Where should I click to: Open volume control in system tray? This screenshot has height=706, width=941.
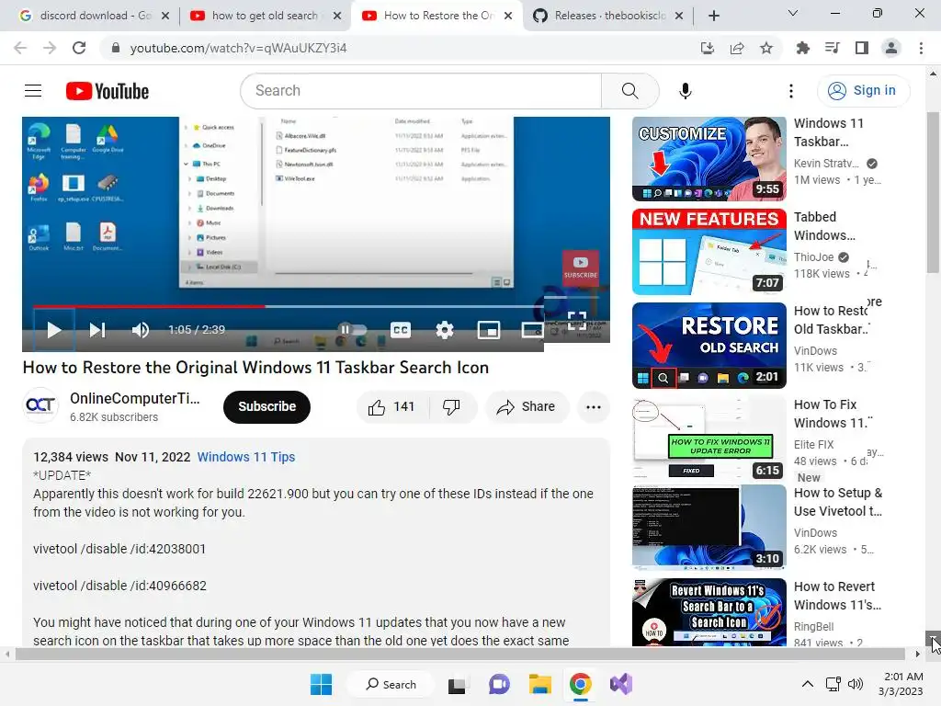856,684
